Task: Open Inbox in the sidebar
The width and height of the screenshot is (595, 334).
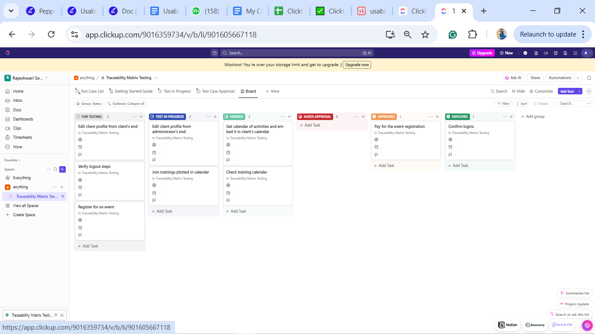Action: click(18, 100)
